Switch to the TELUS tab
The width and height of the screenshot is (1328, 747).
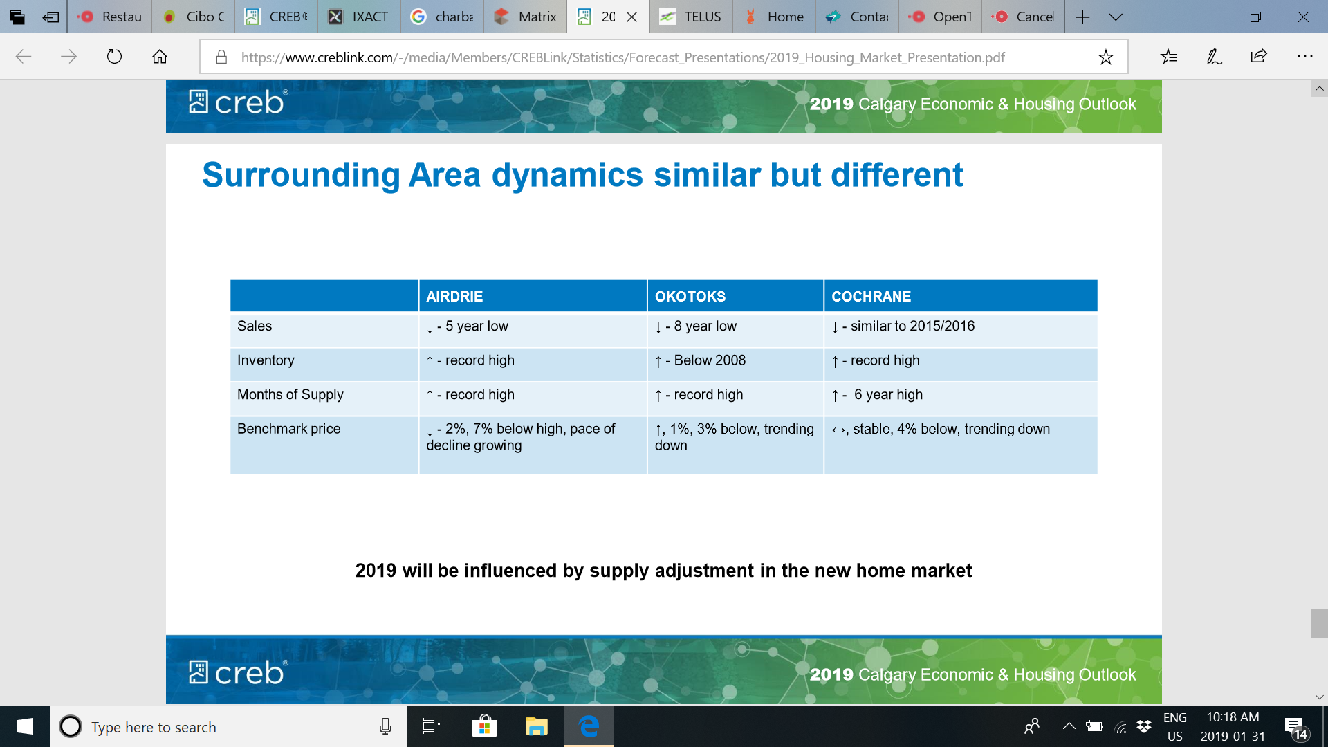pos(690,17)
